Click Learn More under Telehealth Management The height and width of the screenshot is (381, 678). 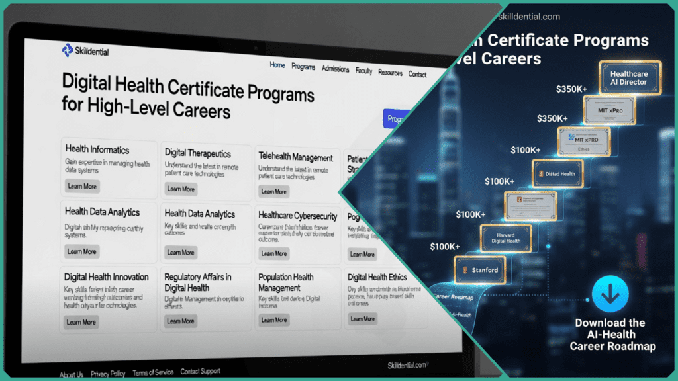point(273,191)
